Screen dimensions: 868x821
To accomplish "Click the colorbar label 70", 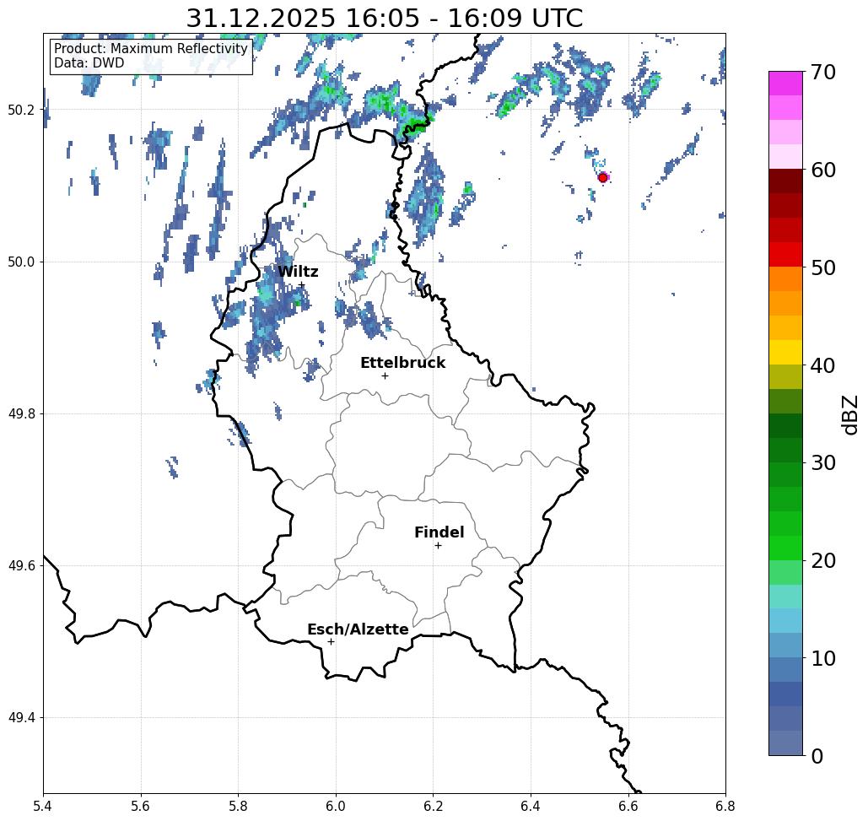I will (823, 72).
